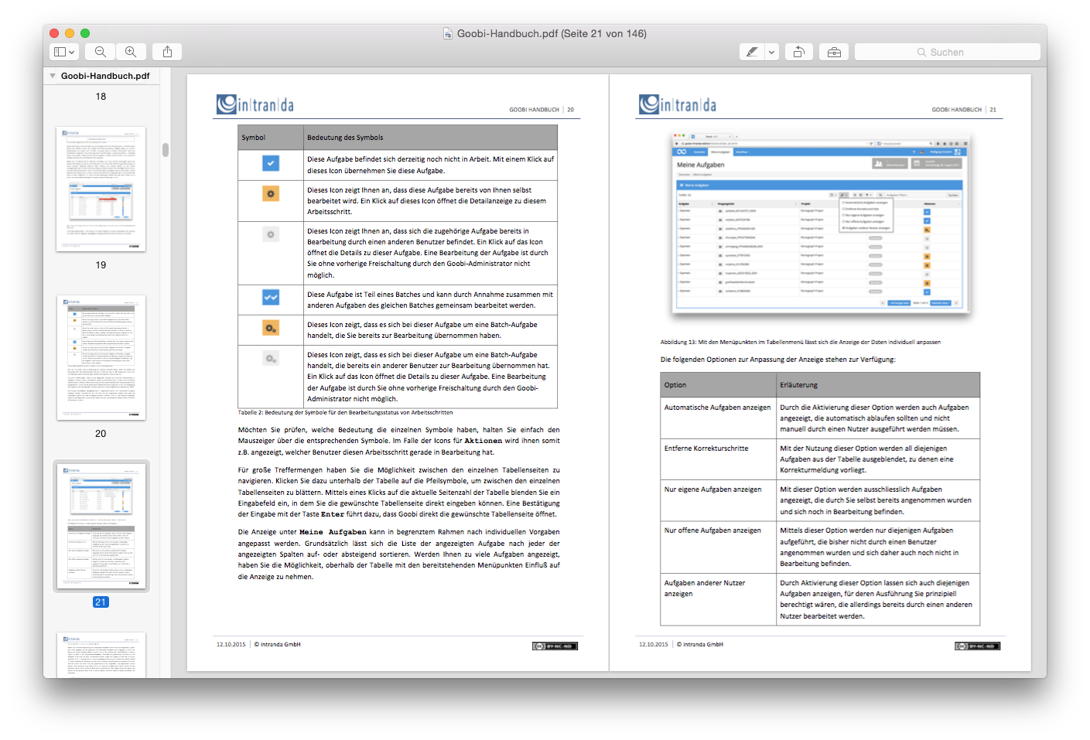This screenshot has height=740, width=1090.
Task: Click the Meine Aufgaben screenshot figure
Action: 820,223
